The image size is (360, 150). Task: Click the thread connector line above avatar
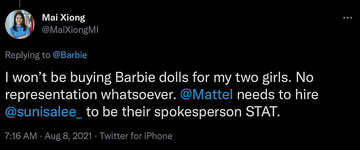(x=20, y=3)
